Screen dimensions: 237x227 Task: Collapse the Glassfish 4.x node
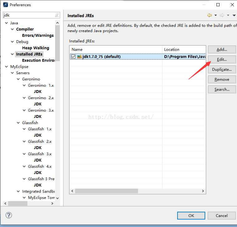click(x=24, y=166)
